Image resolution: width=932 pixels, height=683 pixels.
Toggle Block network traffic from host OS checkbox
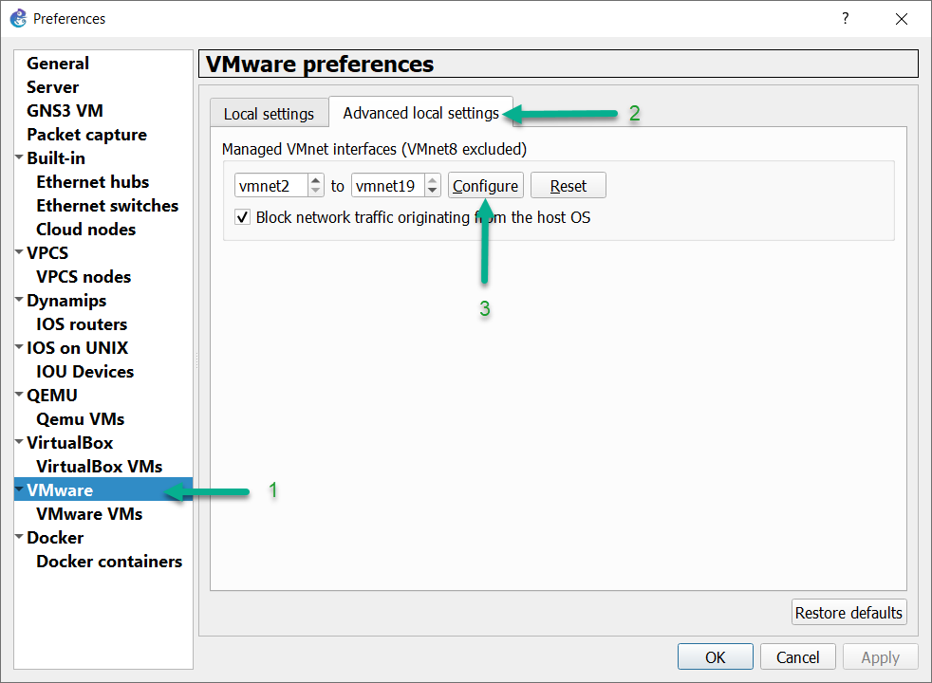[x=242, y=217]
